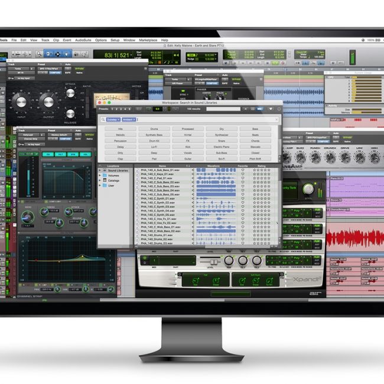Open the Track menu

tap(45, 40)
